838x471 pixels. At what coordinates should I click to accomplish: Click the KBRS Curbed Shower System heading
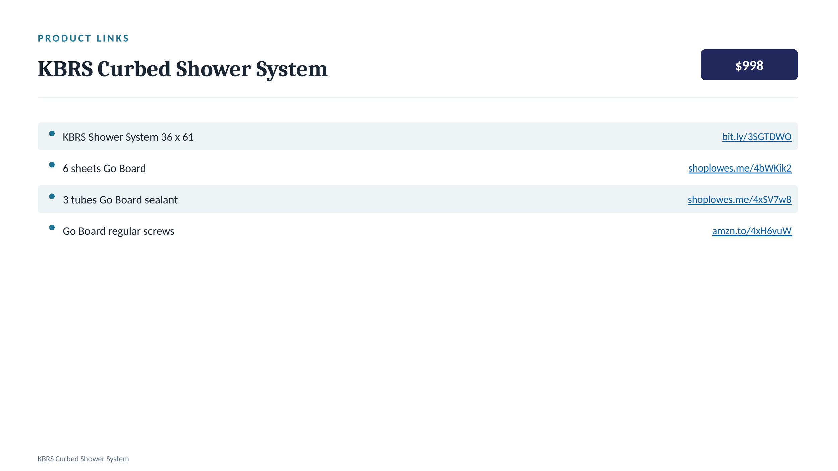click(182, 69)
